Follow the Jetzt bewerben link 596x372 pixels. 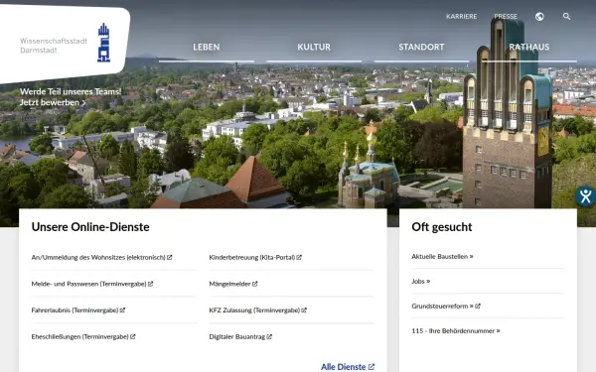(53, 102)
